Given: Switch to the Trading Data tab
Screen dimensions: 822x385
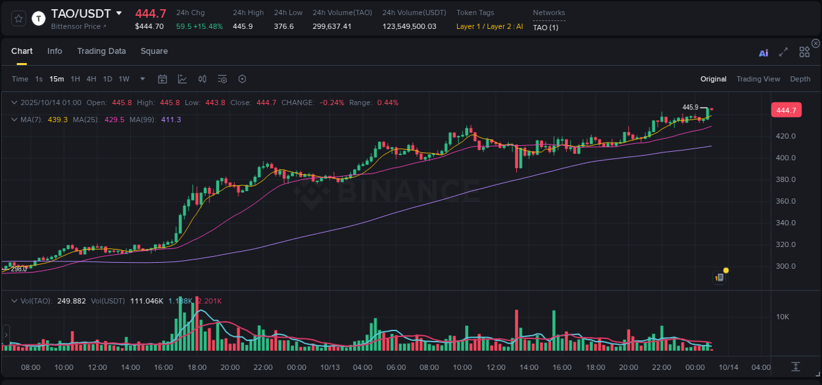Looking at the screenshot, I should pos(101,51).
